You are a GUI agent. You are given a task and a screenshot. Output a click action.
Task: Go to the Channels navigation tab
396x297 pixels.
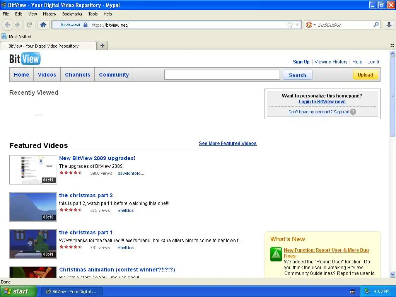click(x=77, y=75)
